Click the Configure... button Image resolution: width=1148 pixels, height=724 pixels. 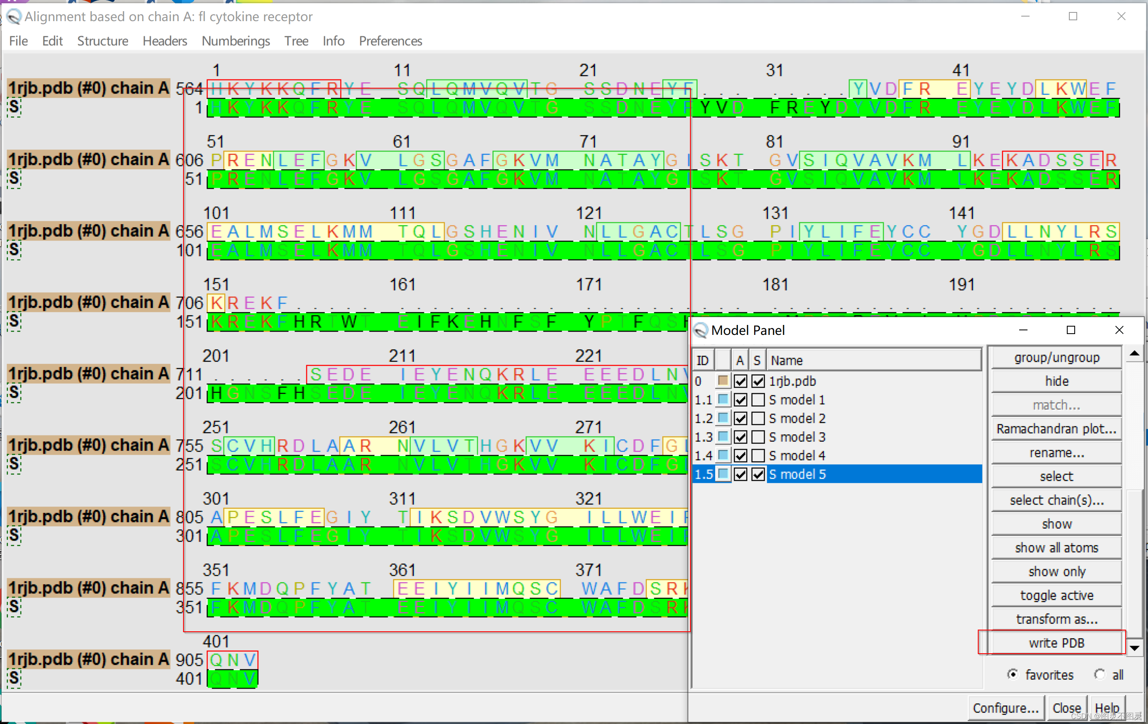coord(1006,708)
